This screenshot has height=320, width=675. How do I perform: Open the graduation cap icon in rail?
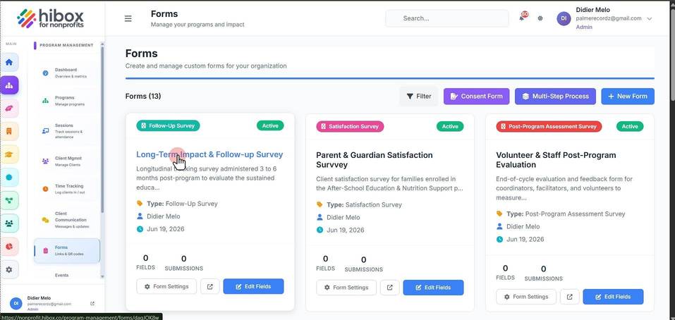(9, 154)
